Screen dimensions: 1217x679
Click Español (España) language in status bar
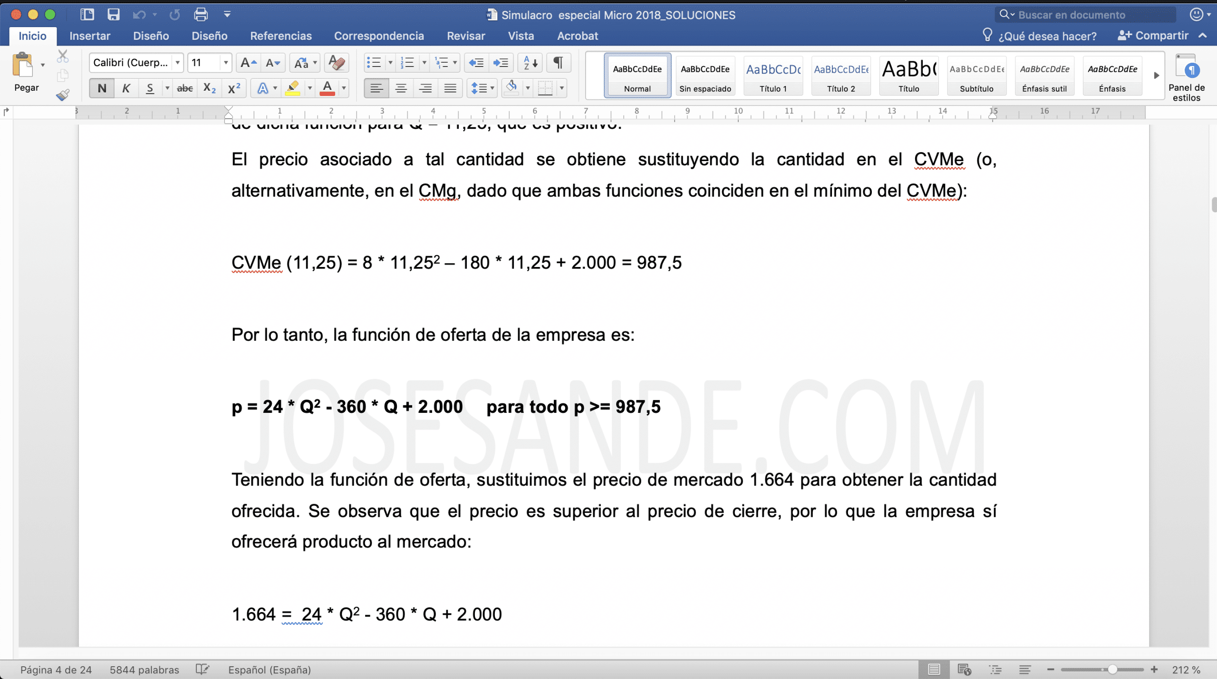[x=269, y=669]
